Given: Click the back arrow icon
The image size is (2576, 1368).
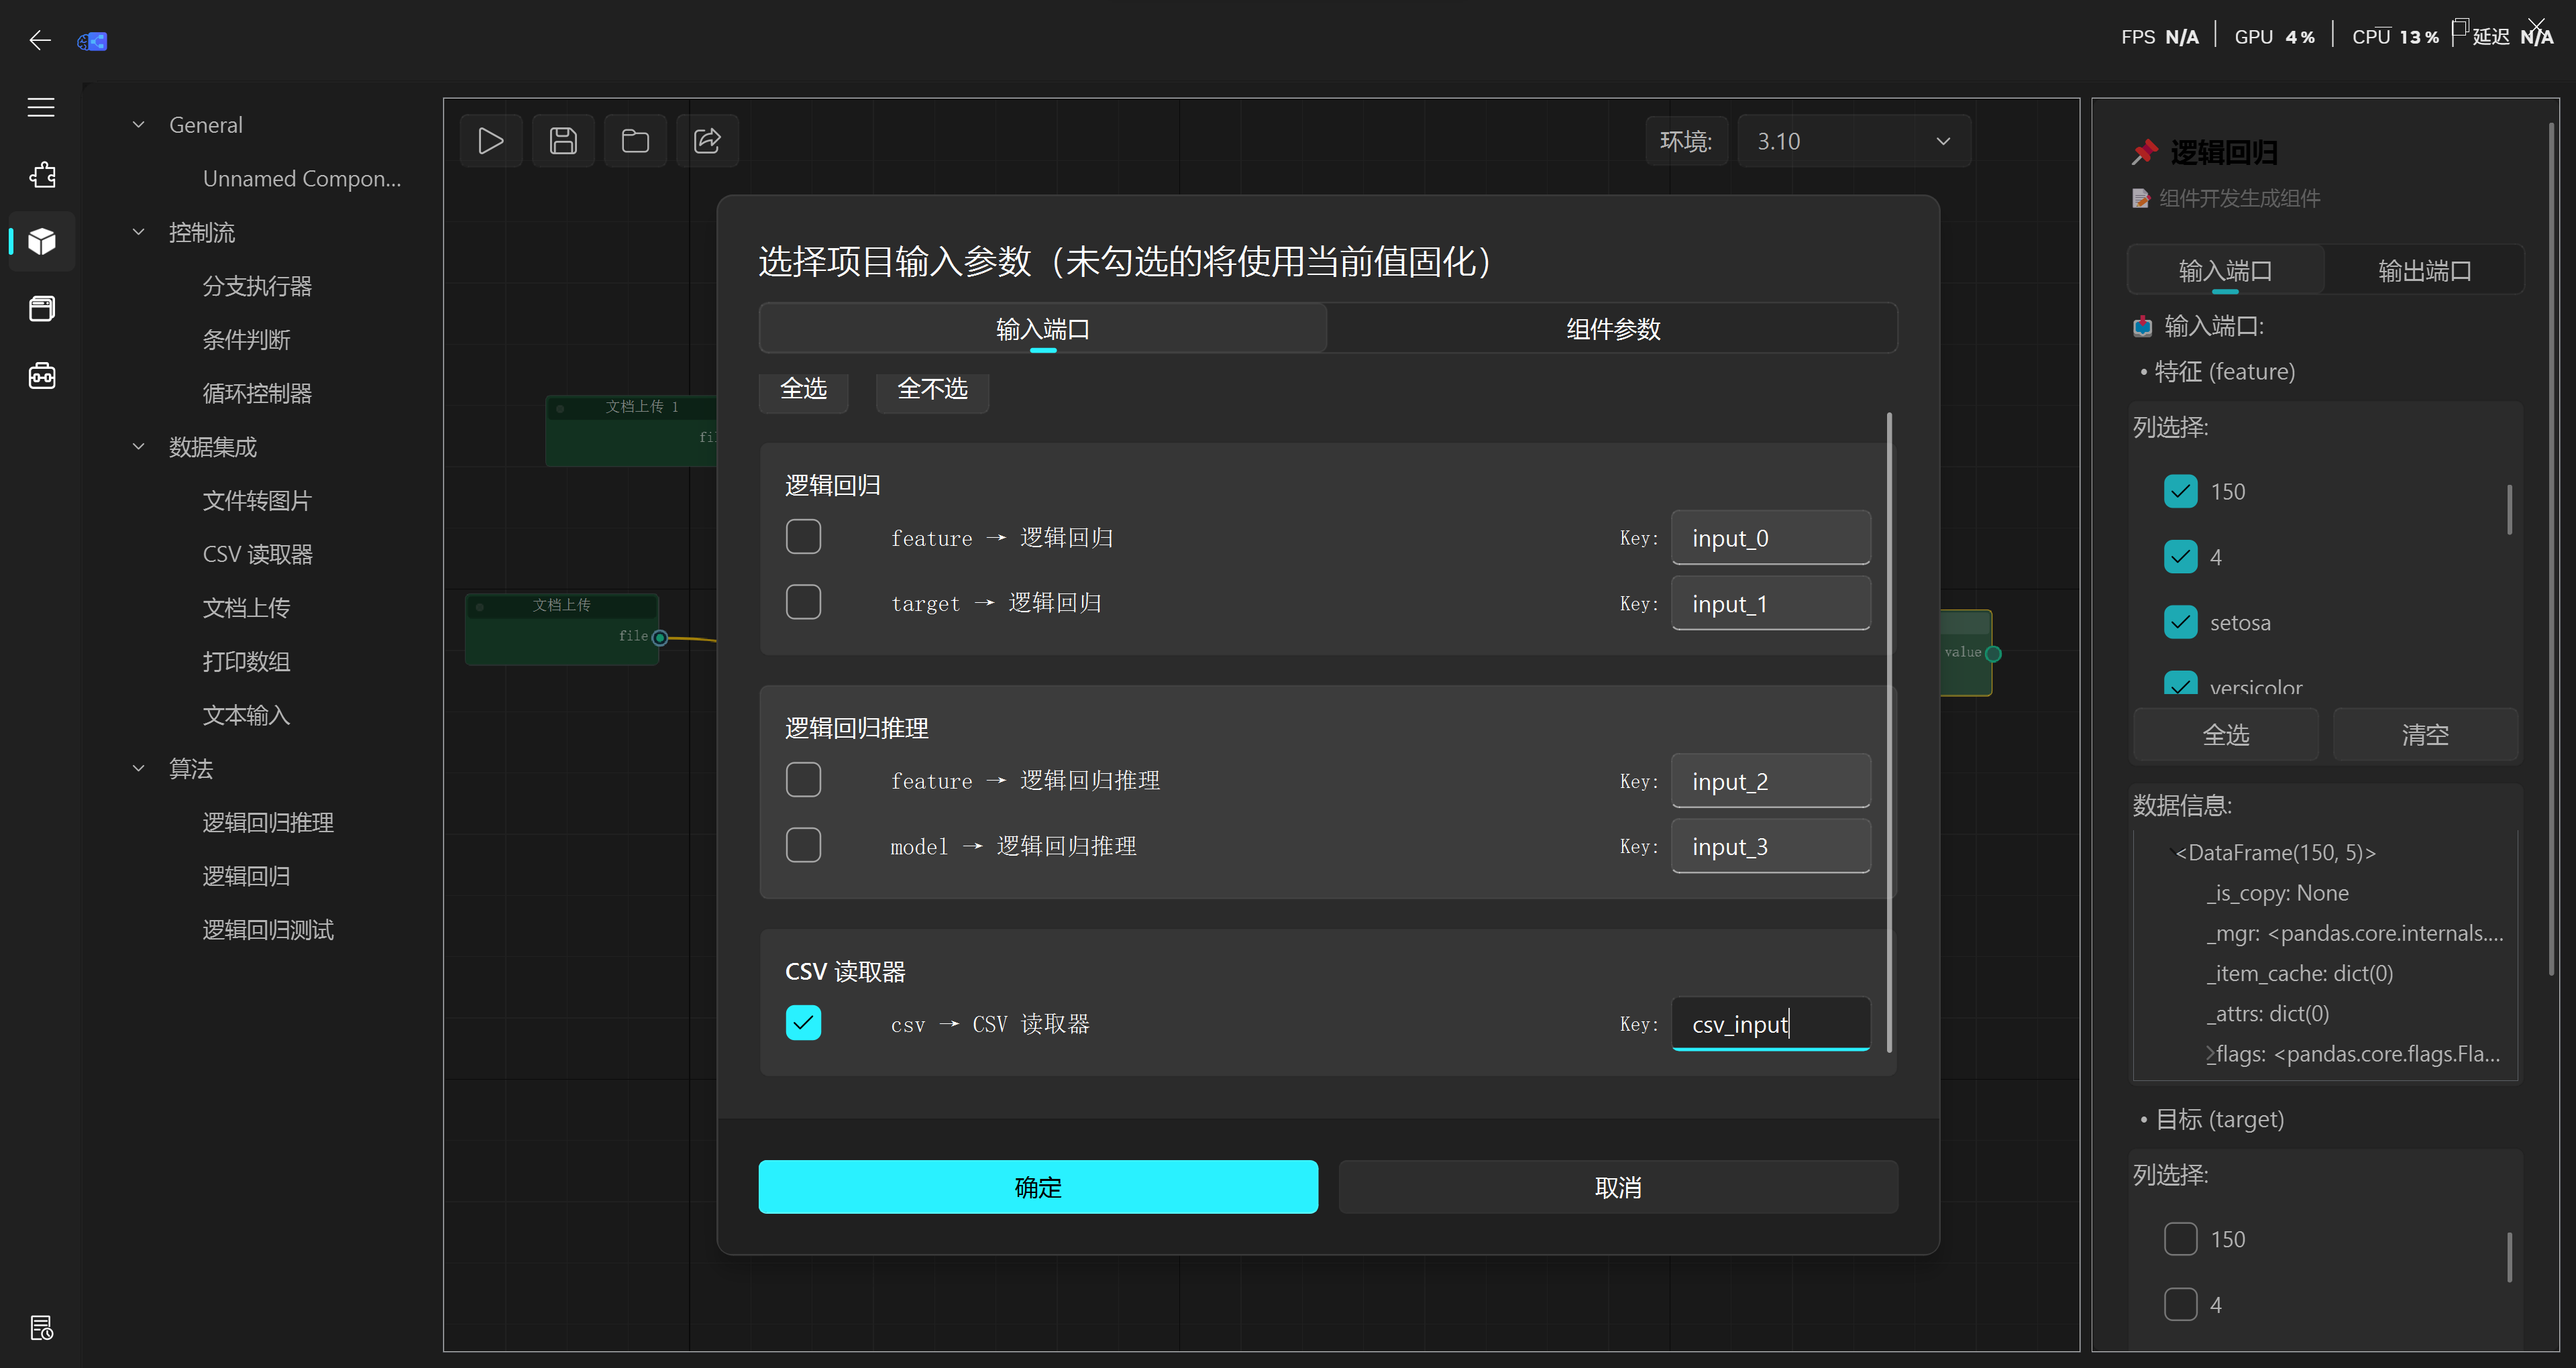Looking at the screenshot, I should (x=40, y=40).
